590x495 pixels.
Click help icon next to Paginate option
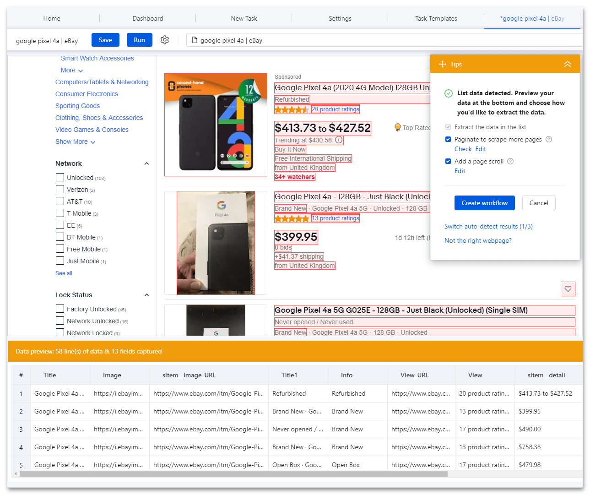549,139
